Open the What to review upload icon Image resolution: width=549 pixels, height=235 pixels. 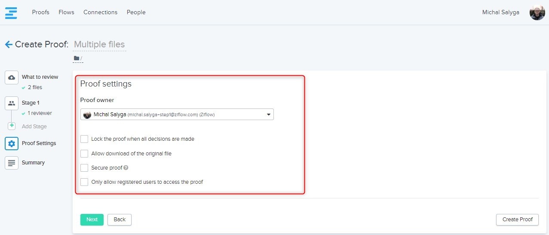coord(12,77)
